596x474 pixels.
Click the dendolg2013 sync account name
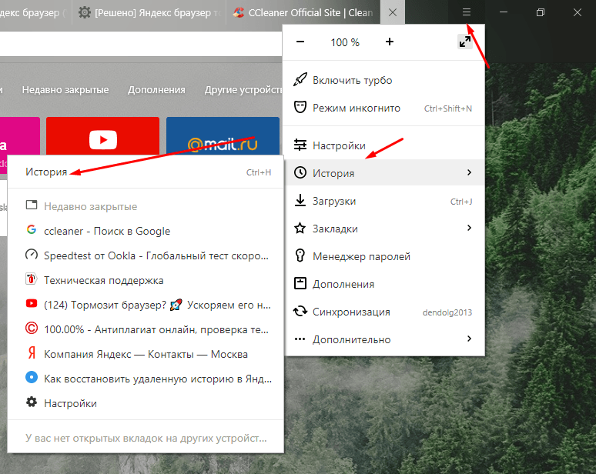click(447, 312)
